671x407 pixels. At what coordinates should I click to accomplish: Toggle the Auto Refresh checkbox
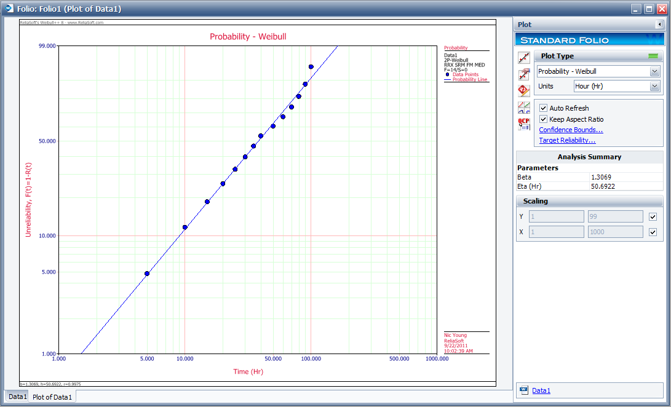(x=544, y=108)
